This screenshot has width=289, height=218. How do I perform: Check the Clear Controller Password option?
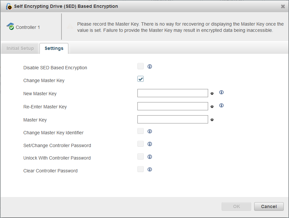pos(140,169)
